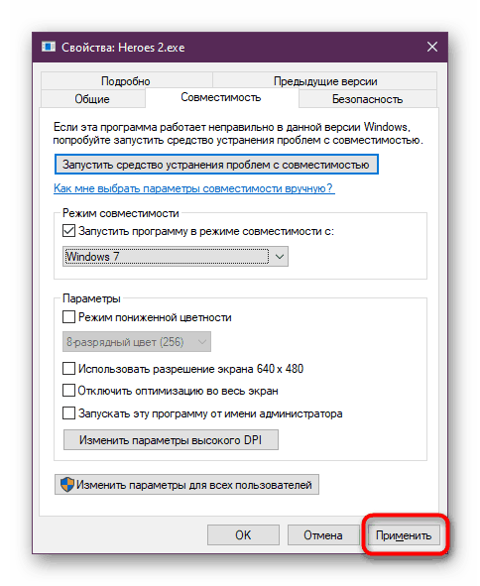Switch to the Общие tab
The height and width of the screenshot is (586, 480).
coord(92,99)
